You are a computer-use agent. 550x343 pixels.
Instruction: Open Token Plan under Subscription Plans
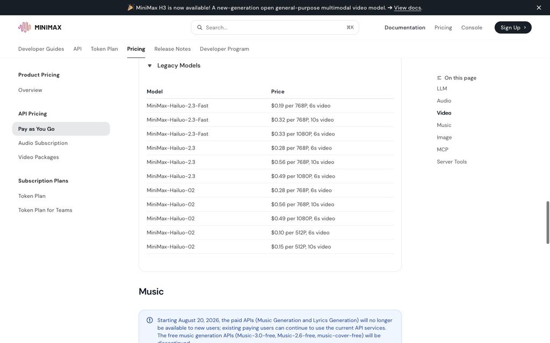[x=32, y=196]
